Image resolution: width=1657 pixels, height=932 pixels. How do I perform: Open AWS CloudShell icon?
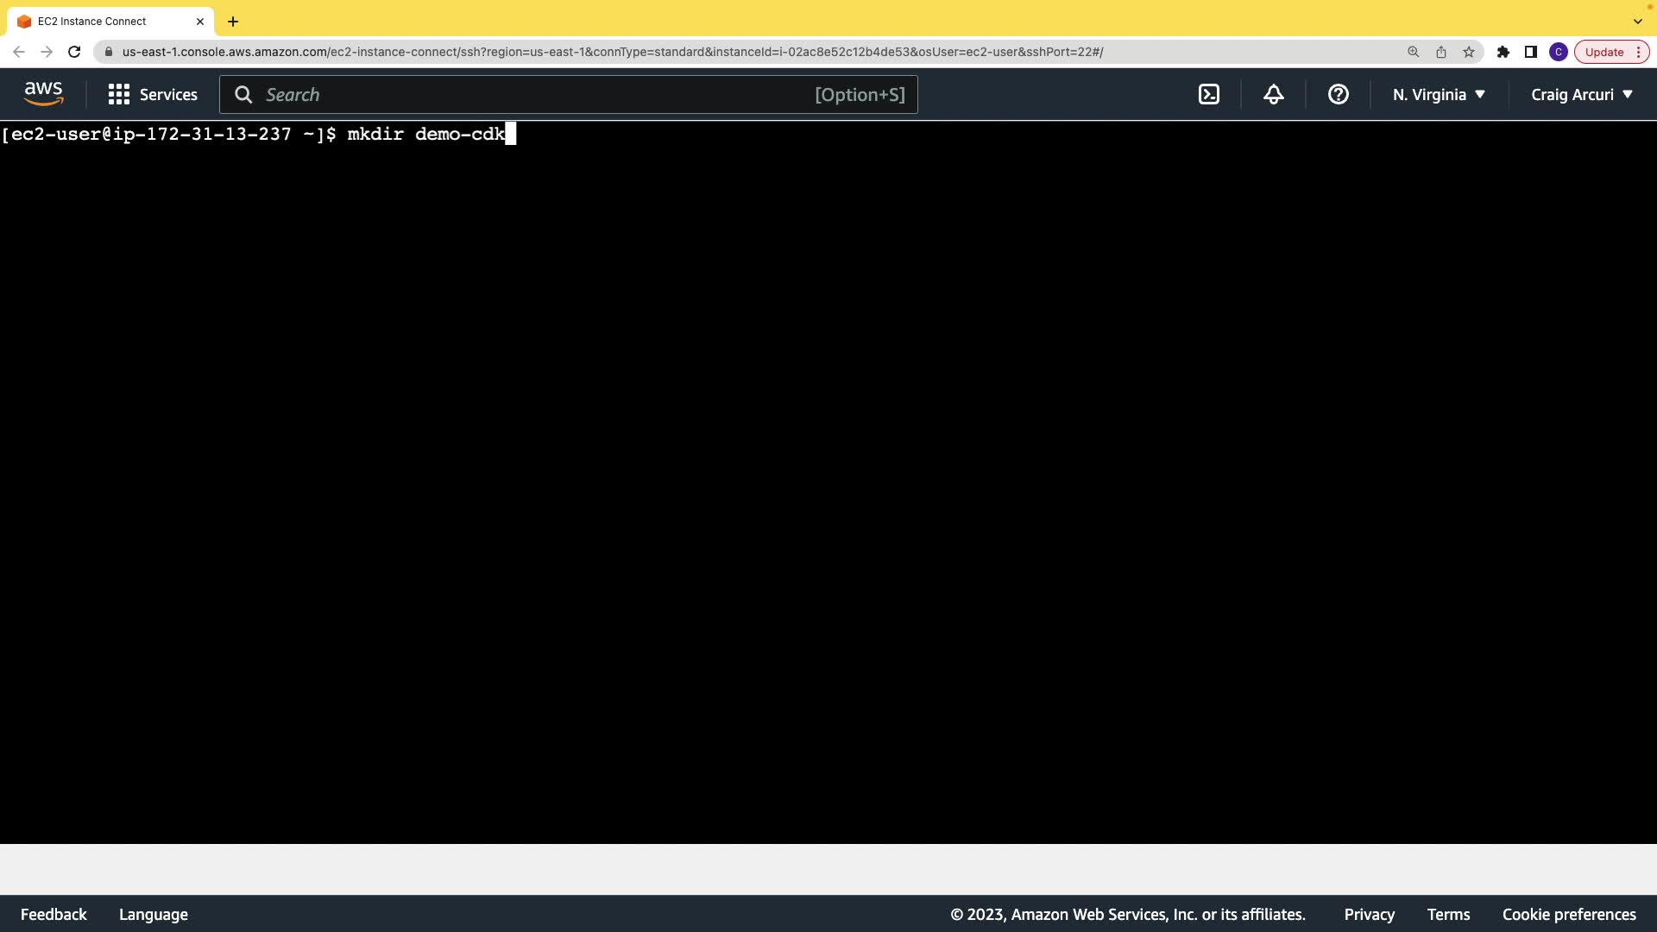tap(1209, 95)
